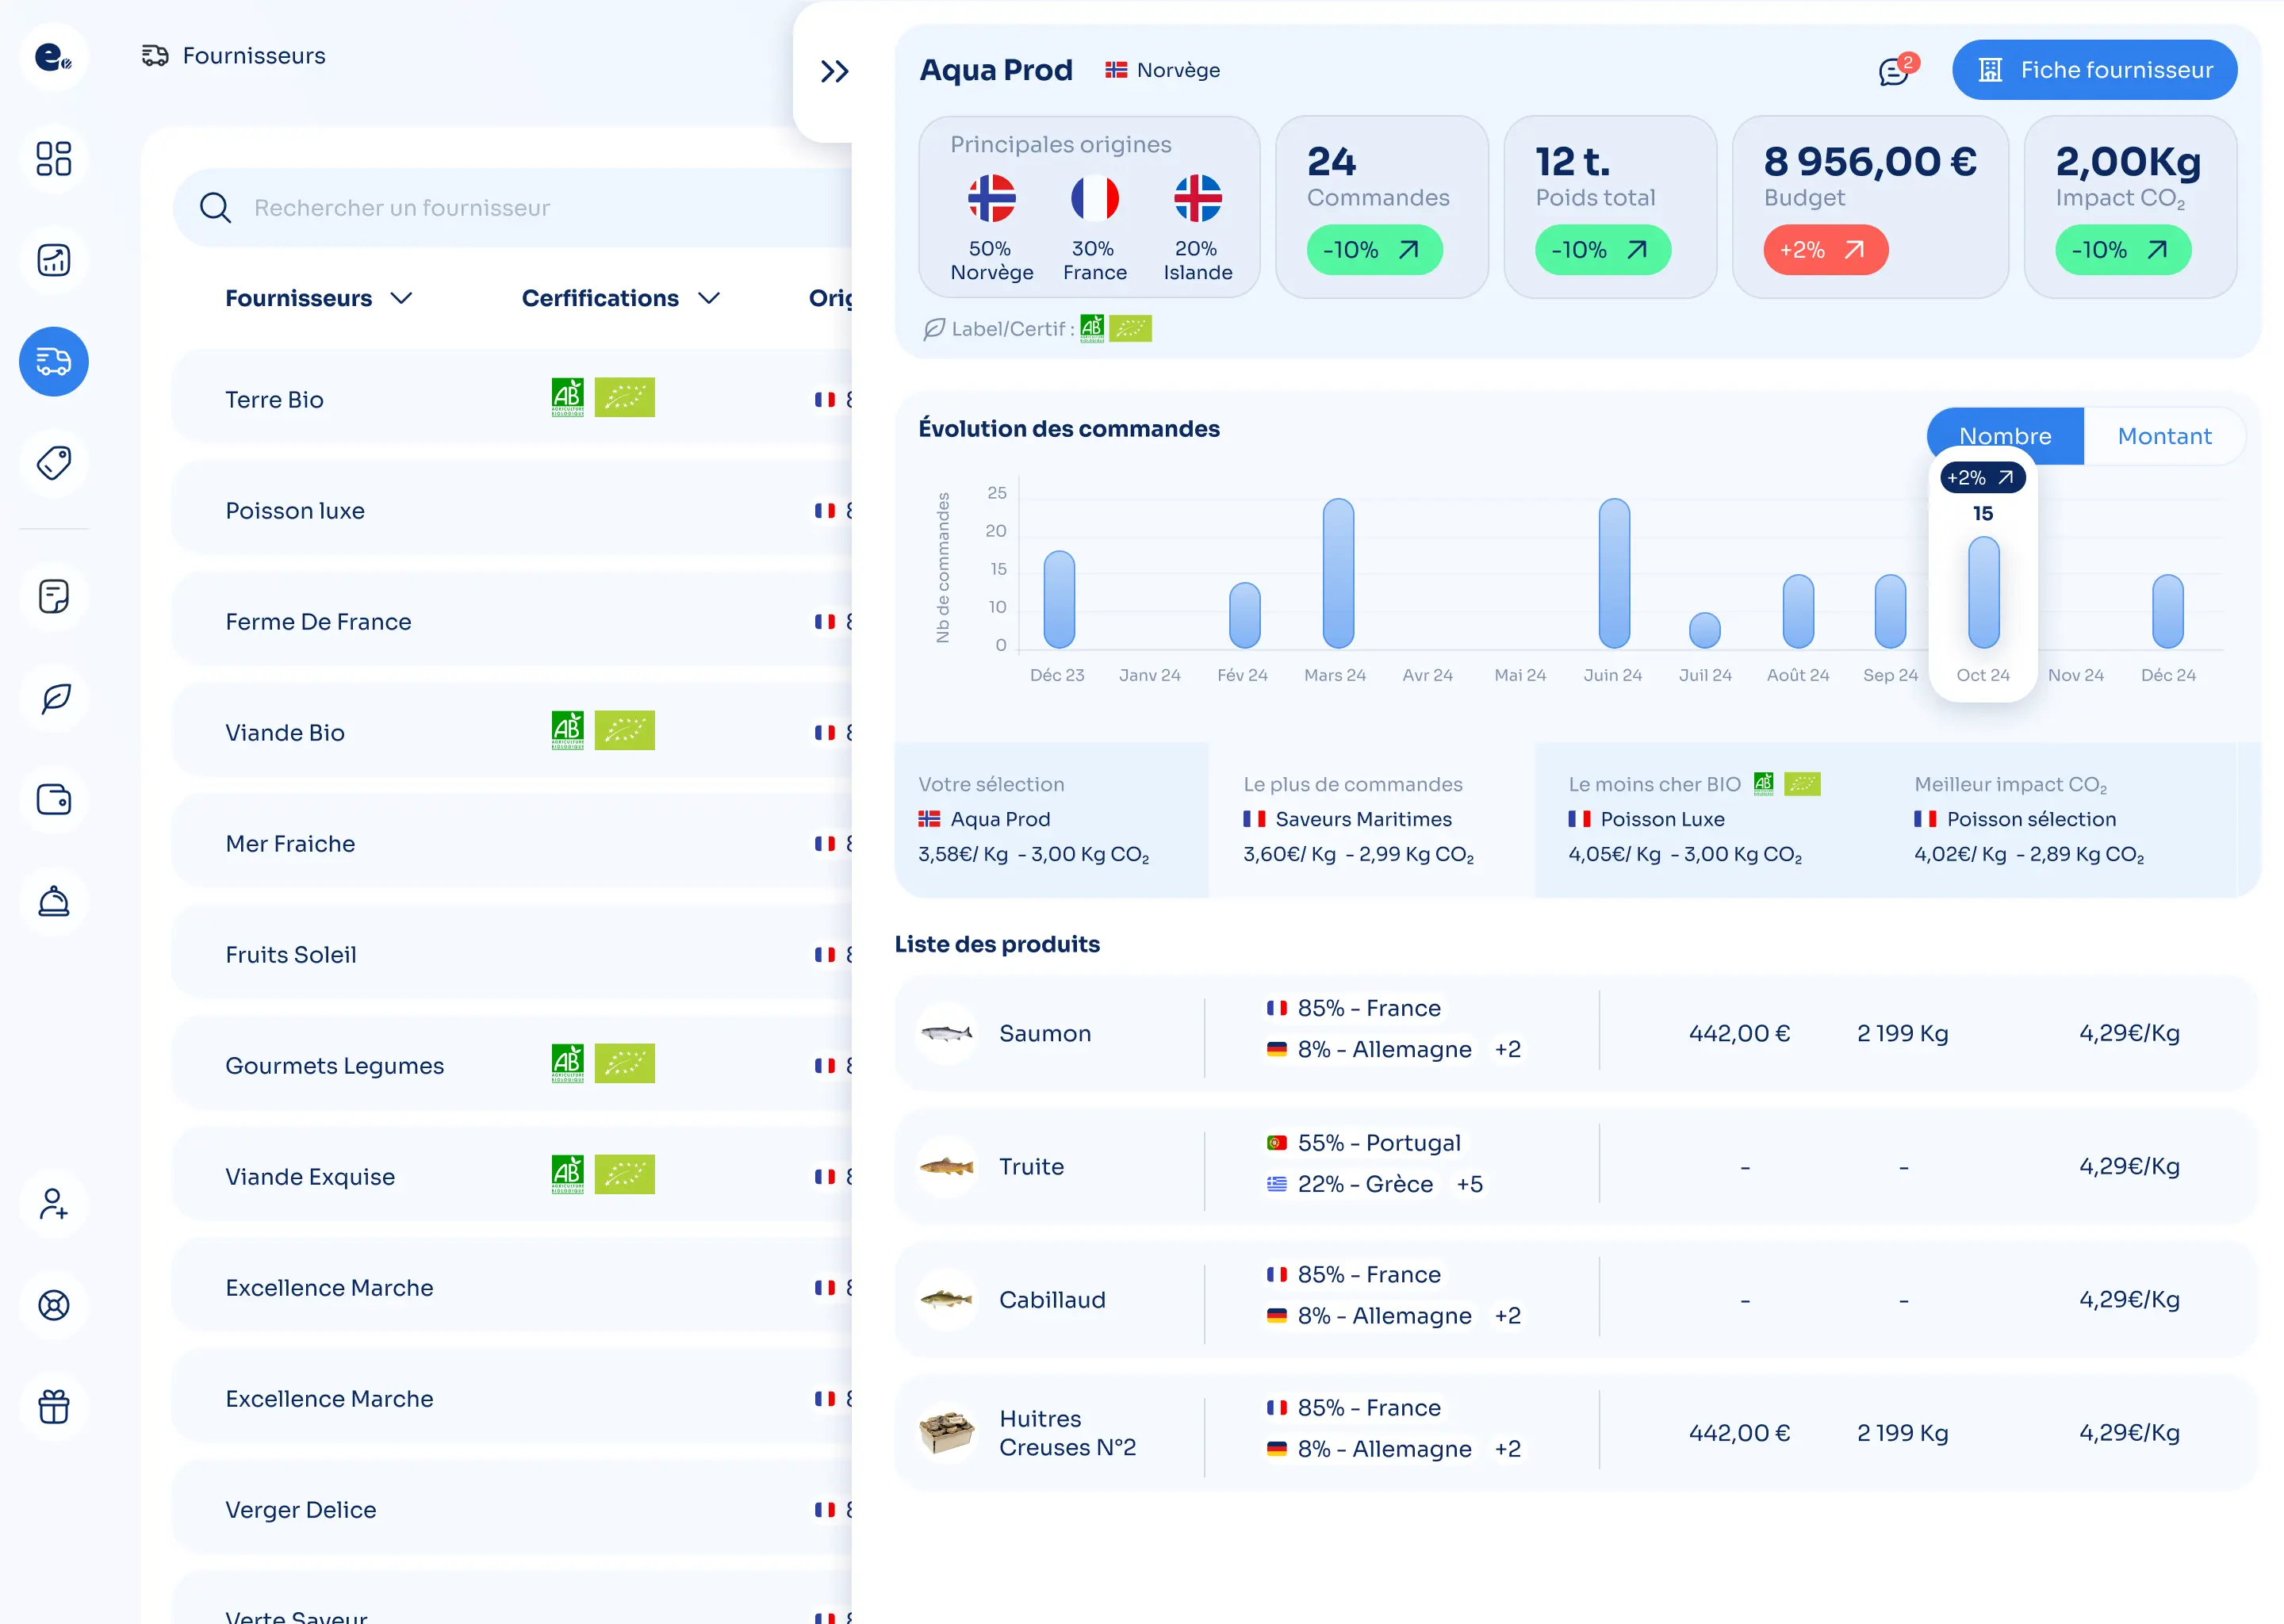Open the Fiche fournisseur page
This screenshot has width=2284, height=1624.
click(2094, 70)
